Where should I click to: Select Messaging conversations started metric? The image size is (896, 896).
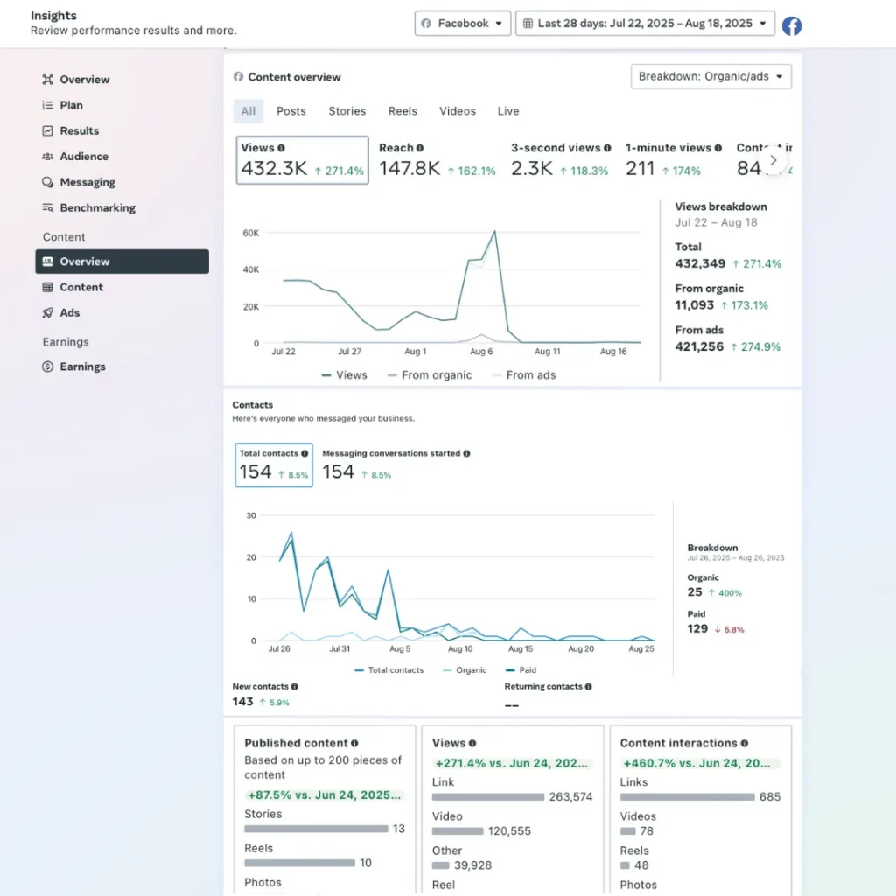coord(395,465)
